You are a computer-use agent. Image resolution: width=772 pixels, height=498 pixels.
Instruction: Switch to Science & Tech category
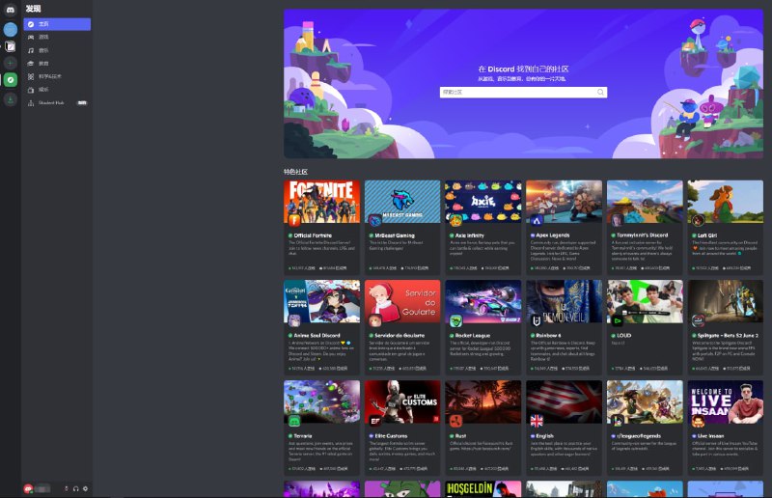coord(48,75)
